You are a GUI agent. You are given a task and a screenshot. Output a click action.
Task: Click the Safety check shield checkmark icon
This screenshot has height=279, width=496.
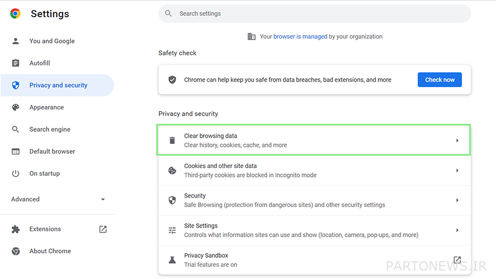(x=172, y=79)
